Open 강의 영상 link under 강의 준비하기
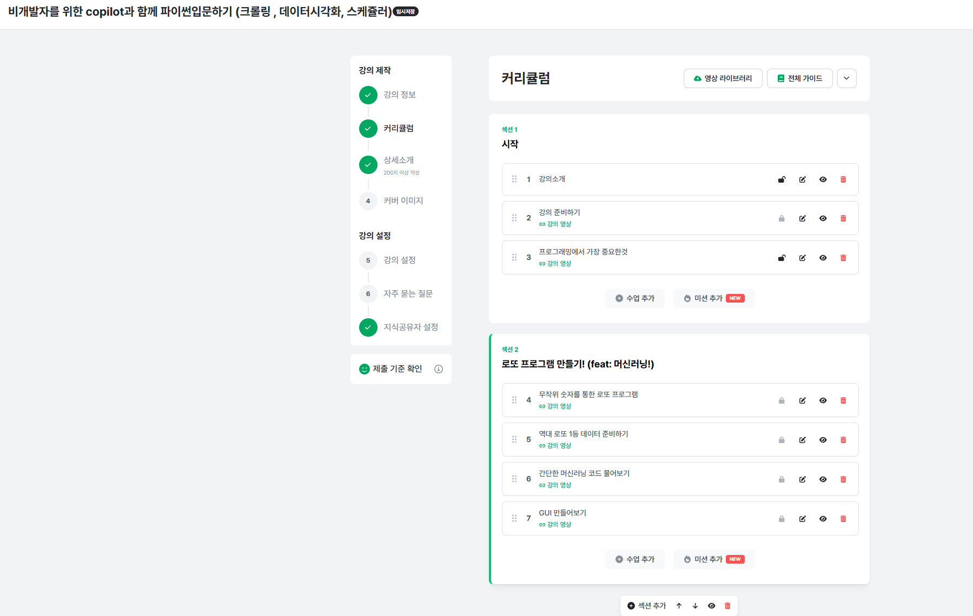Screen dimensions: 973x616 (555, 224)
